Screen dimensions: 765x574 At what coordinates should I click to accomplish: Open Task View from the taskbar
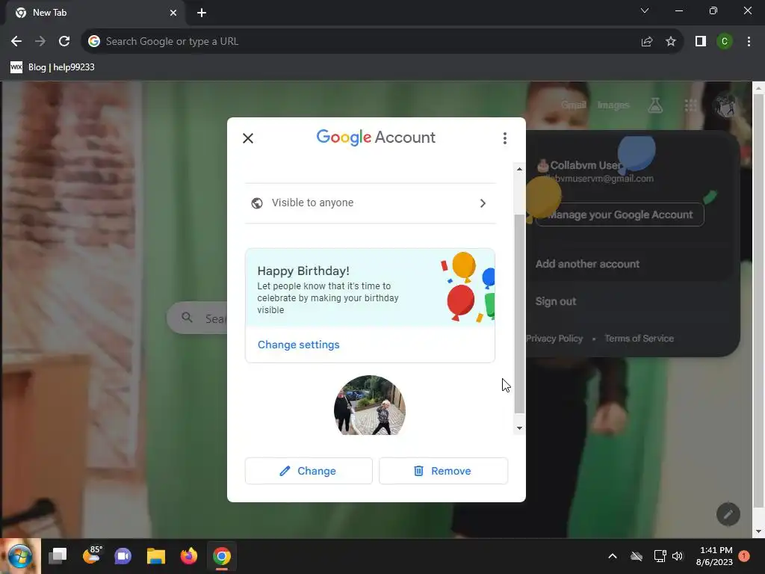tap(58, 556)
